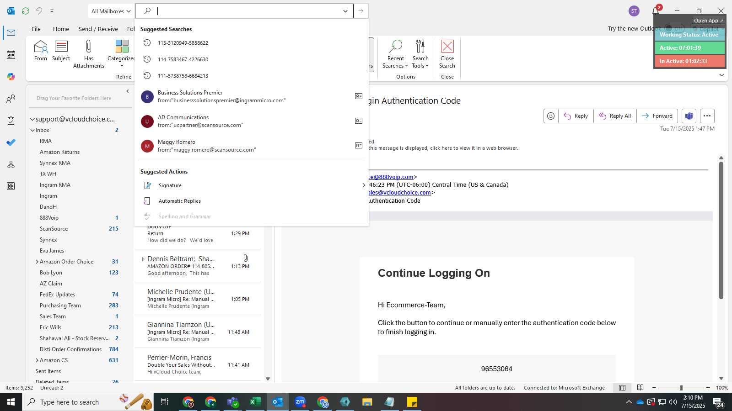Expand the search box options arrow

(x=345, y=11)
